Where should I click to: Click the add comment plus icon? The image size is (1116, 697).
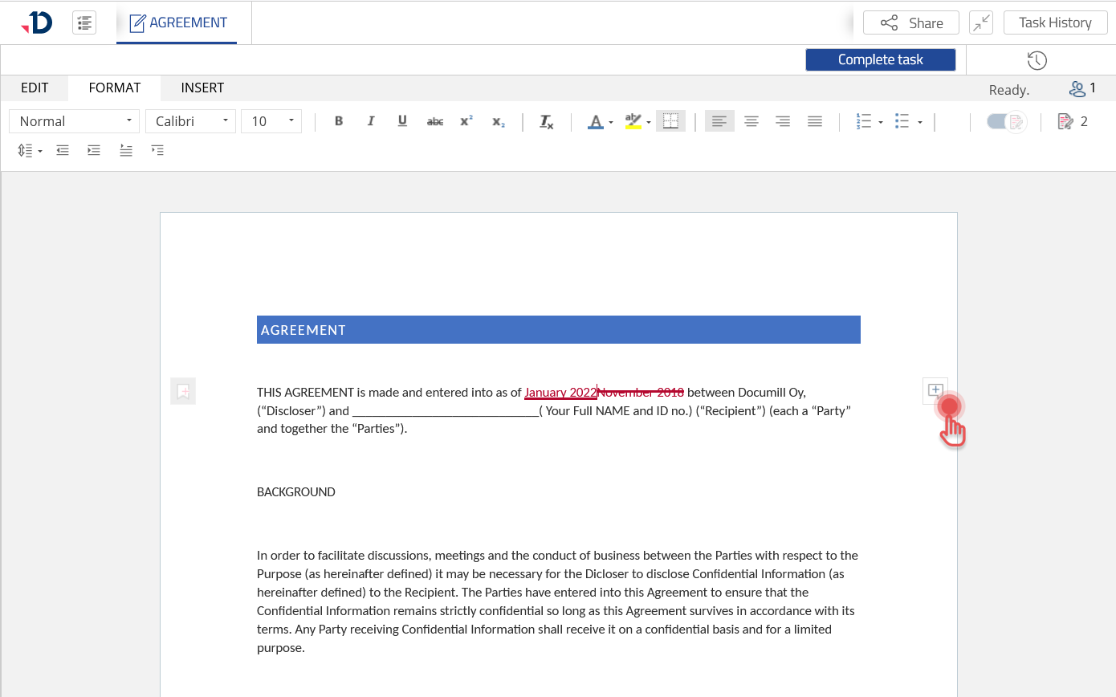click(x=935, y=390)
